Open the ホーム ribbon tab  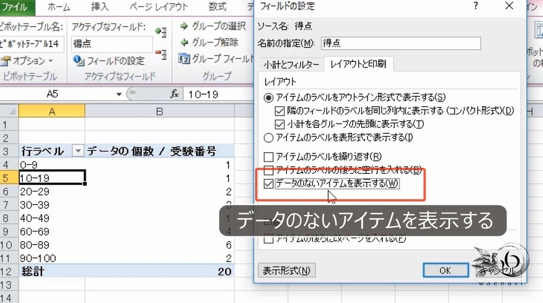click(x=58, y=7)
